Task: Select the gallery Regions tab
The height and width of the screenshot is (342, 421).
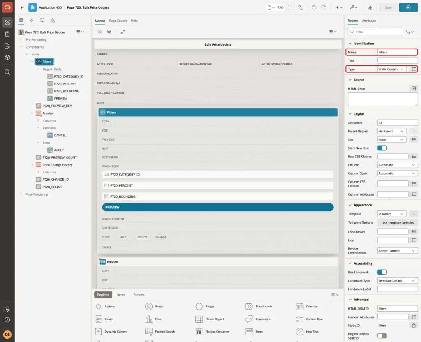Action: tap(103, 295)
